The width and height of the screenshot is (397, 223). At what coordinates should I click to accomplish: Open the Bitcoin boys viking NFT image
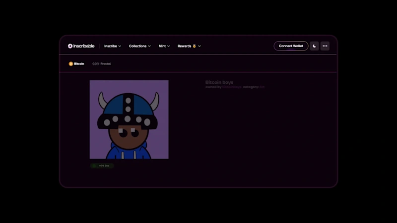coord(129,119)
